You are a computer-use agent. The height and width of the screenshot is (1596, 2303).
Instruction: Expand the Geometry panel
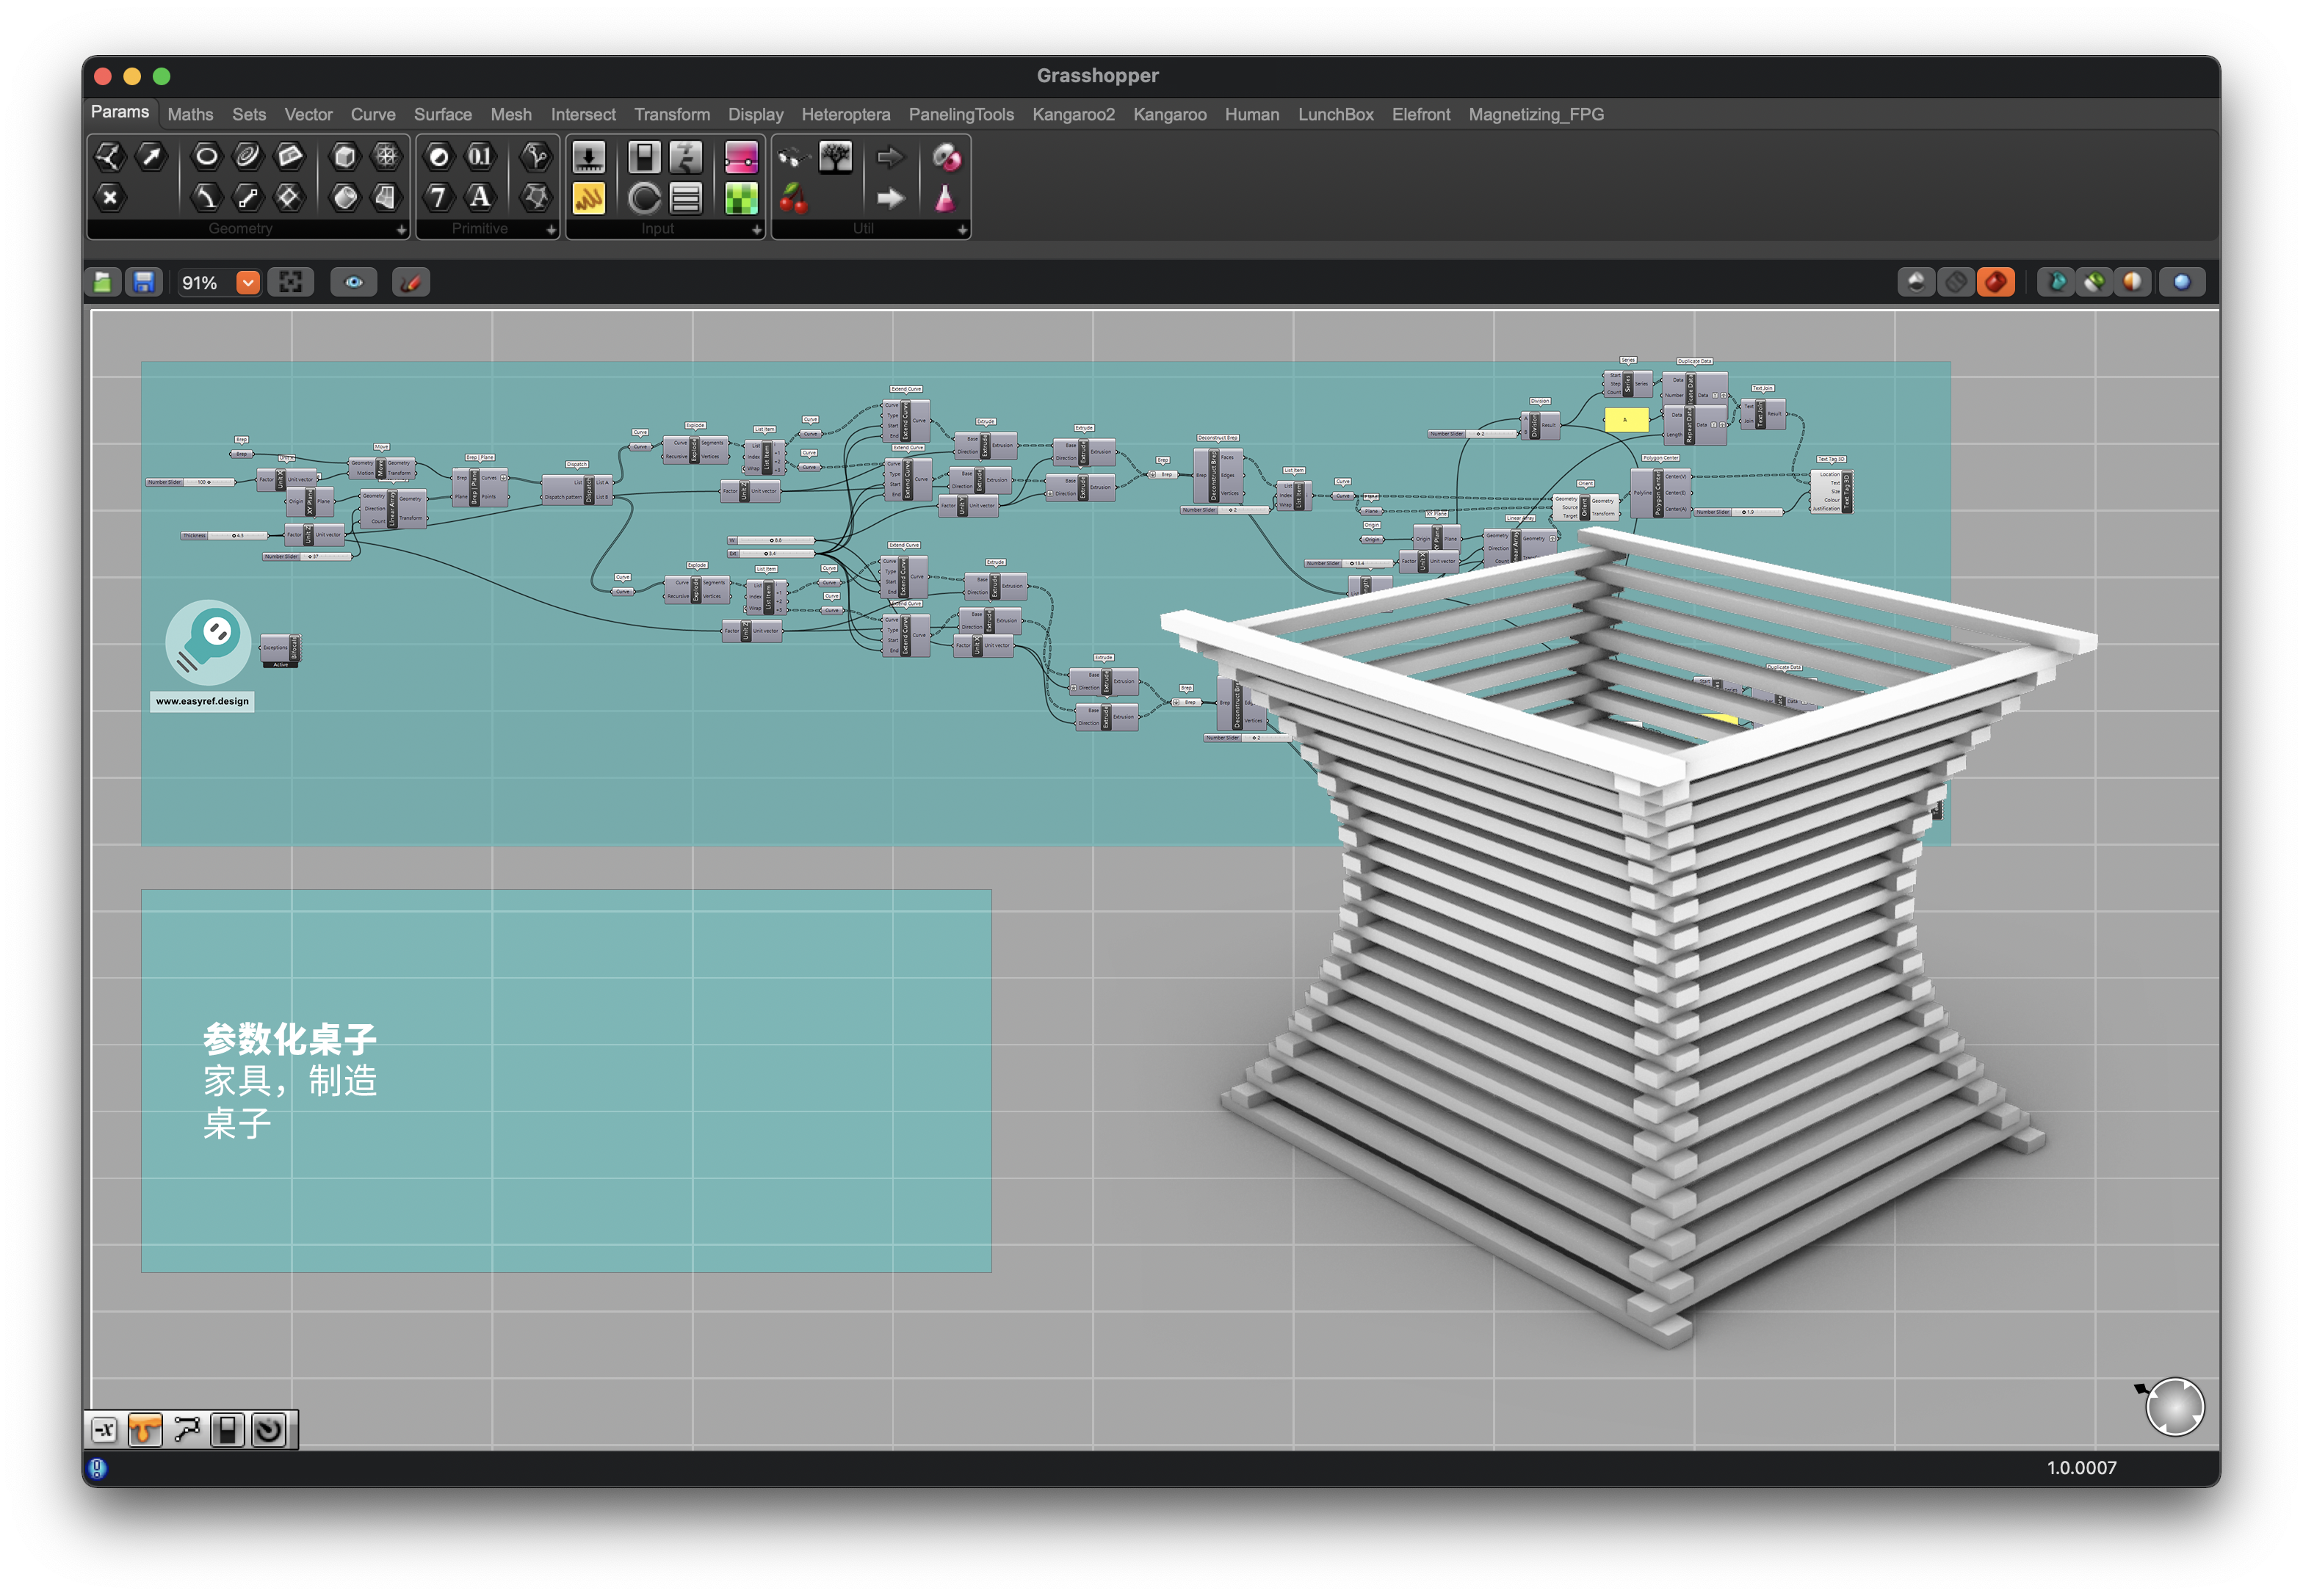(401, 230)
